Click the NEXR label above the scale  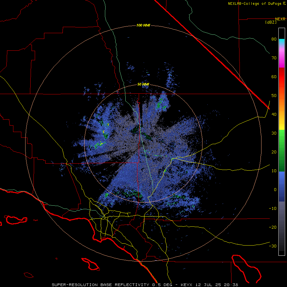coord(280,19)
